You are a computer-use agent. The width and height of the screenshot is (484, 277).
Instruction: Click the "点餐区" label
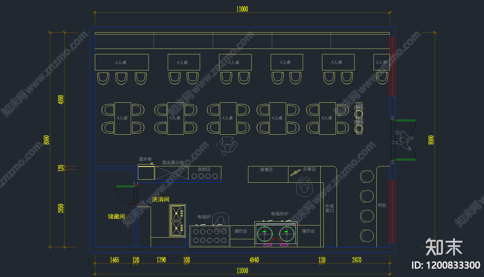point(309,169)
